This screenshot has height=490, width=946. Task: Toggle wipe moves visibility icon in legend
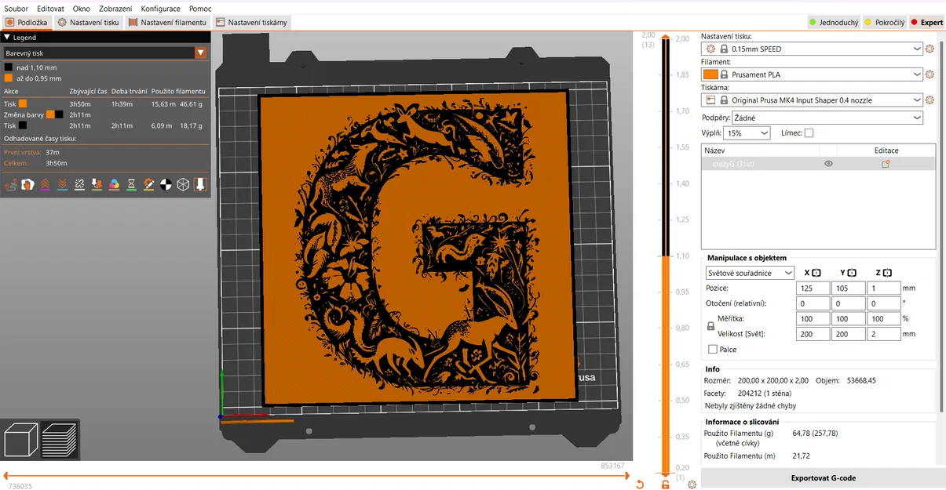point(27,184)
